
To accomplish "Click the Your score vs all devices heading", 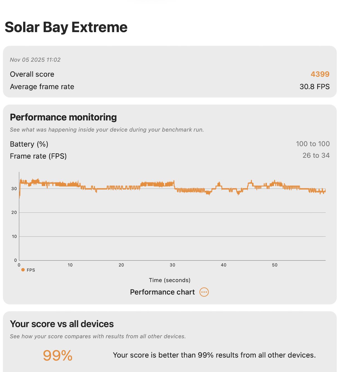I will click(x=62, y=324).
